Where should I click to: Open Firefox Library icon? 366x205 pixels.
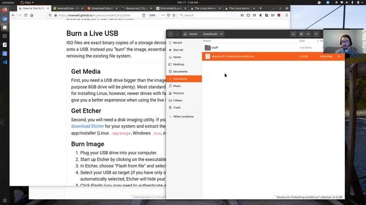click(242, 15)
